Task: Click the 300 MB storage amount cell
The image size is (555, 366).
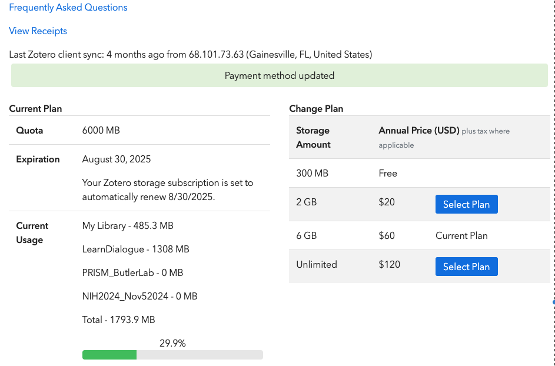Action: click(x=312, y=174)
